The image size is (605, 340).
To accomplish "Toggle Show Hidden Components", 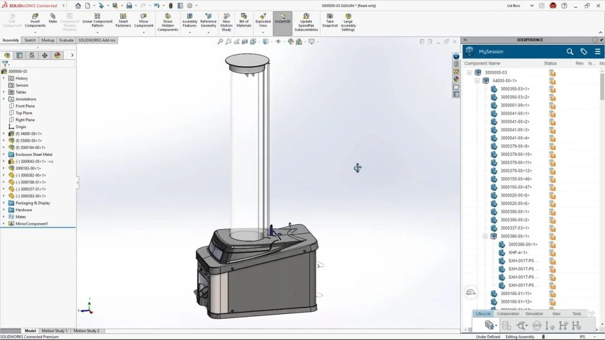I will (168, 21).
